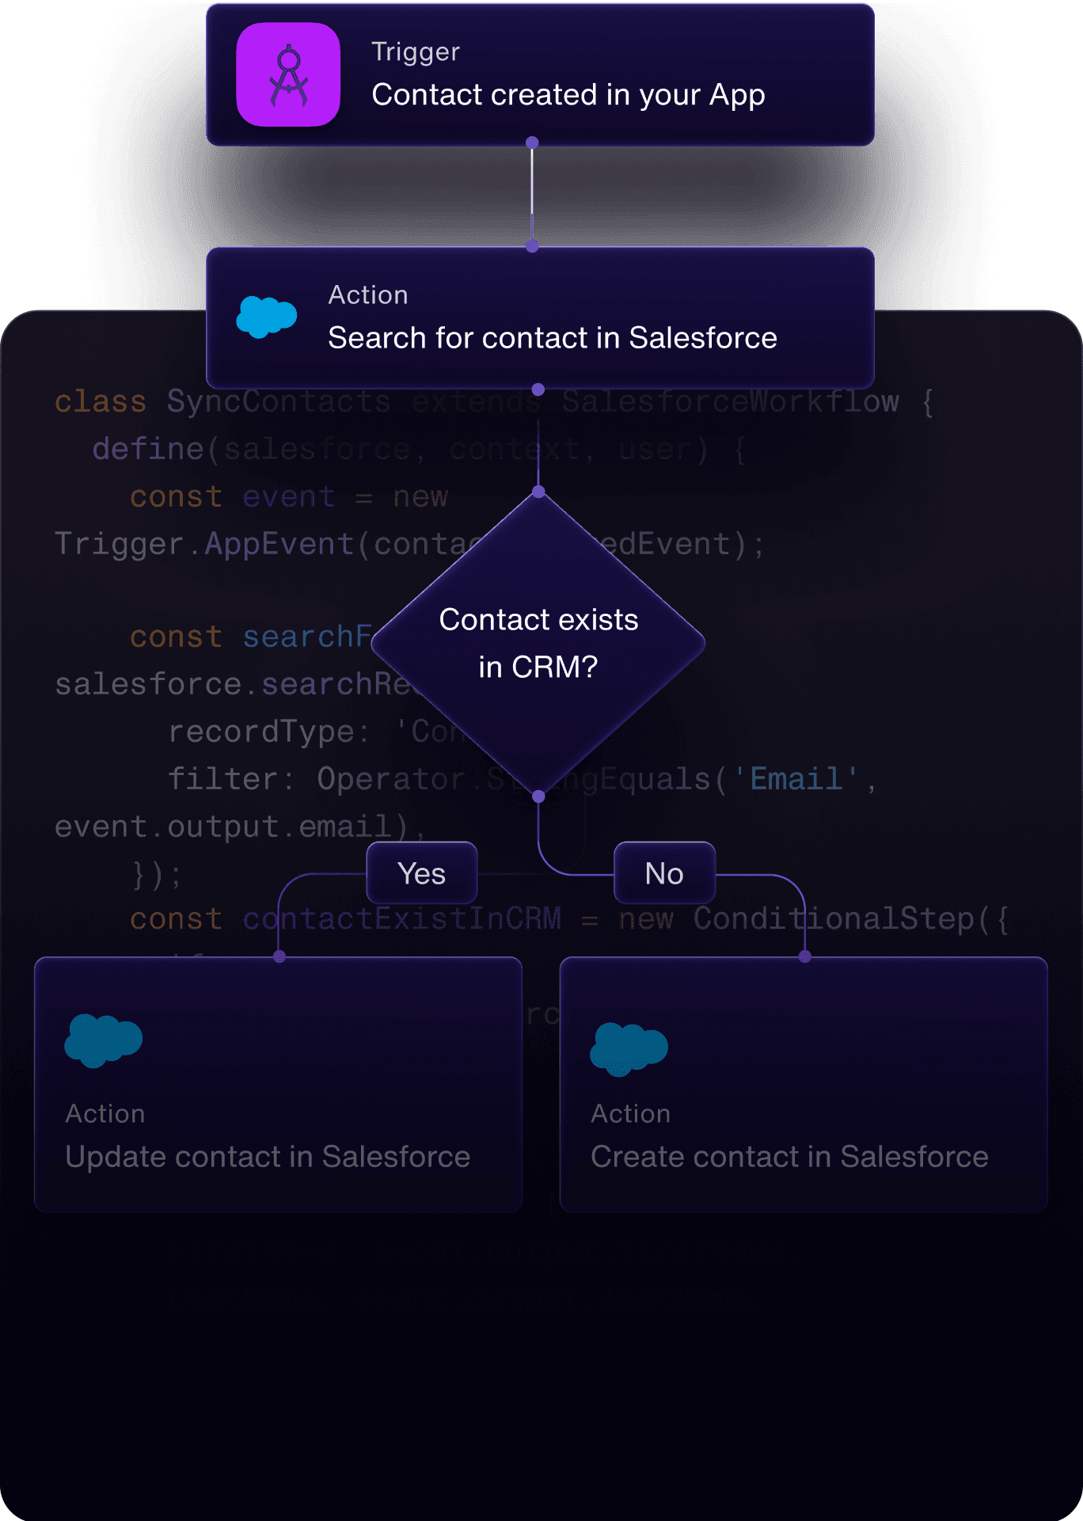Click the 'Email' string in the code
This screenshot has width=1083, height=1521.
click(x=796, y=779)
